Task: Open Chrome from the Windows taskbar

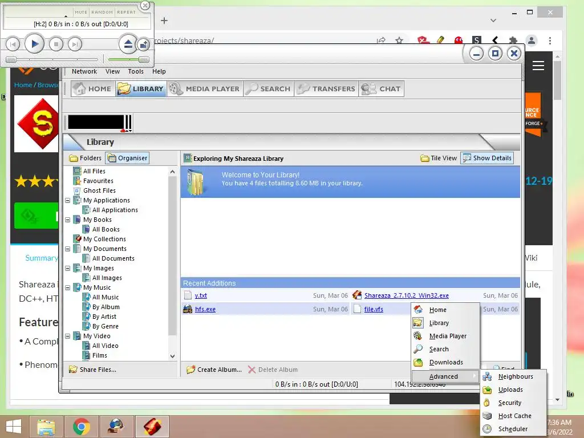Action: (81, 427)
